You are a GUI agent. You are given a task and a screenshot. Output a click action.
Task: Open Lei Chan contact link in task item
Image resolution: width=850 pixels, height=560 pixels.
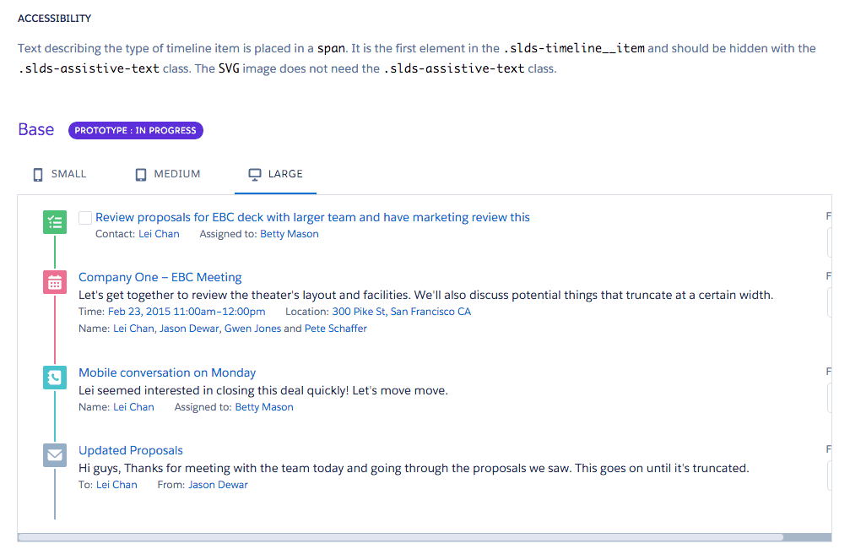(x=159, y=234)
